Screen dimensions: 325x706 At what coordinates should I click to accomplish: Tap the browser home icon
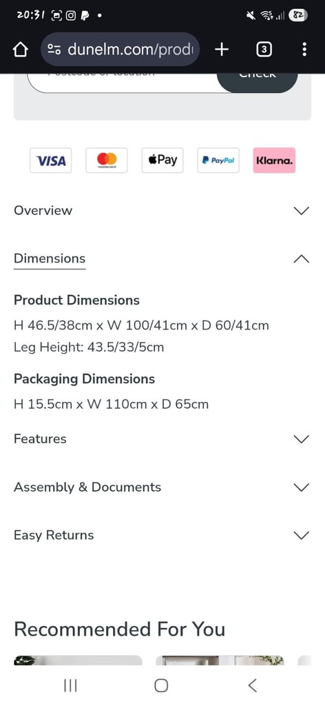[x=21, y=50]
